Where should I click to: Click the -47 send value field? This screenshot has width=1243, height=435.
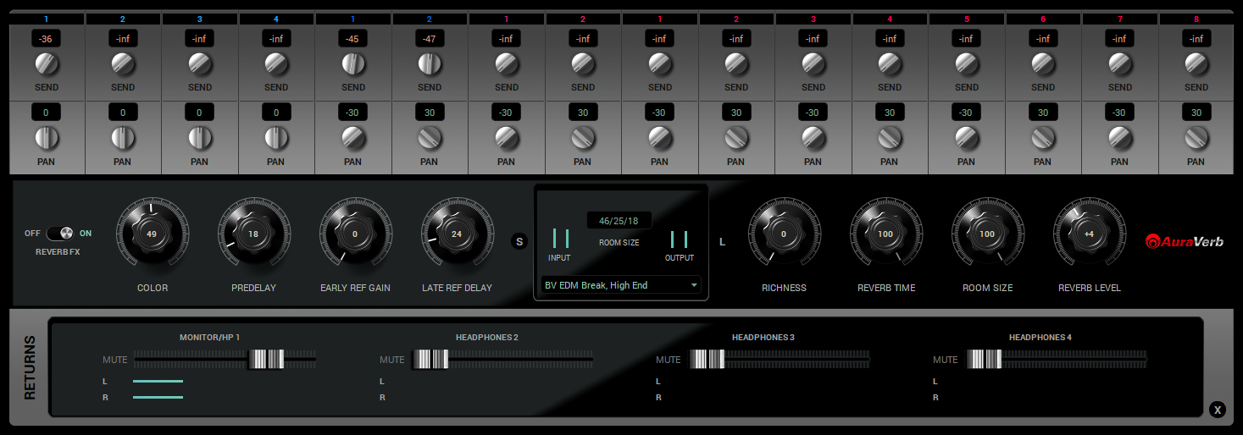(x=430, y=38)
